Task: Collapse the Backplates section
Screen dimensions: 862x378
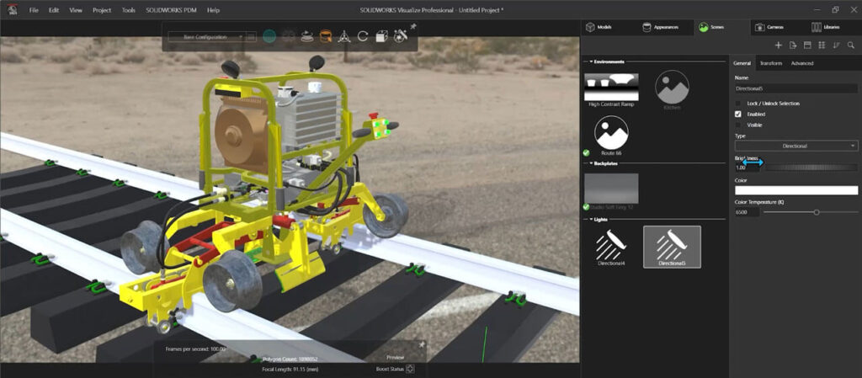Action: click(x=590, y=163)
